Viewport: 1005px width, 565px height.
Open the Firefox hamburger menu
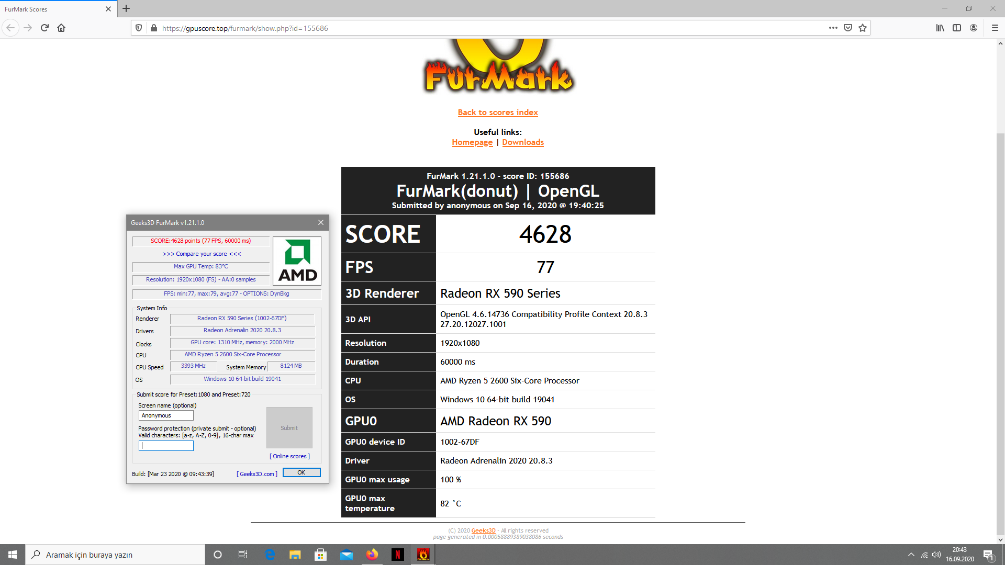coord(995,28)
